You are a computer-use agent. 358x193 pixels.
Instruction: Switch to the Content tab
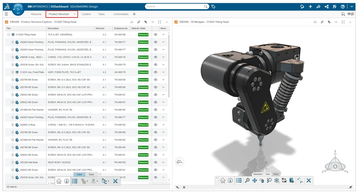(86, 14)
